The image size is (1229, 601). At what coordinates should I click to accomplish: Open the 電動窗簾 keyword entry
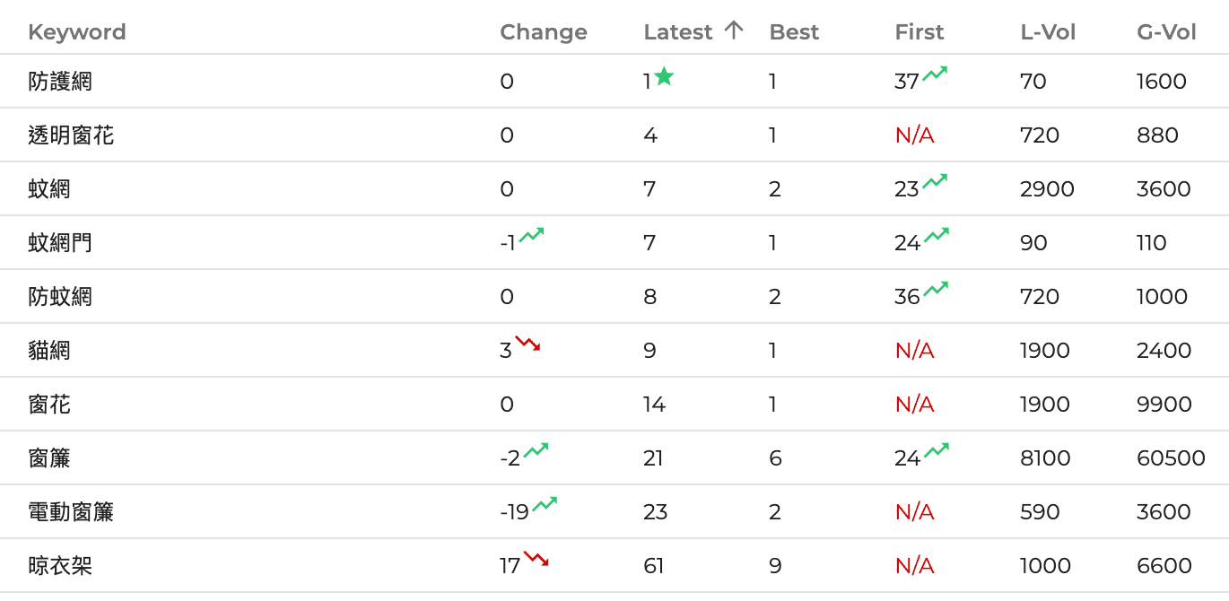71,512
